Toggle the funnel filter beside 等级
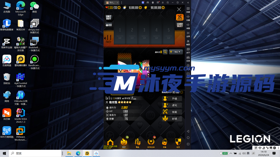Image resolution: width=280 pixels, height=157 pixels. [171, 52]
